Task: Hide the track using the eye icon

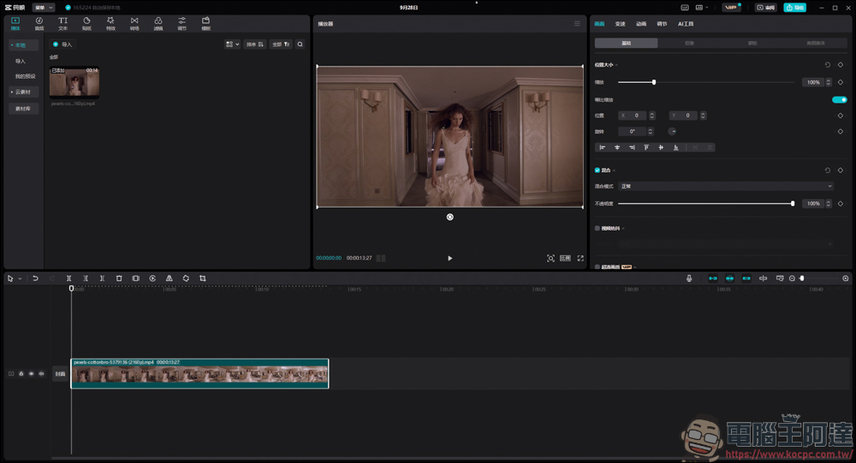Action: [31, 373]
